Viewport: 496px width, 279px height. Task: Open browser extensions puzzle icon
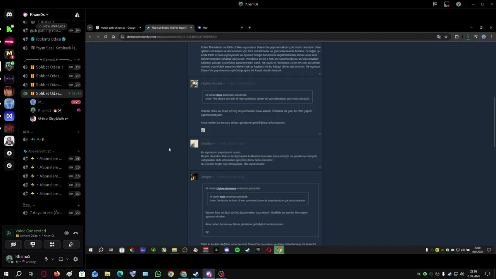(457, 37)
